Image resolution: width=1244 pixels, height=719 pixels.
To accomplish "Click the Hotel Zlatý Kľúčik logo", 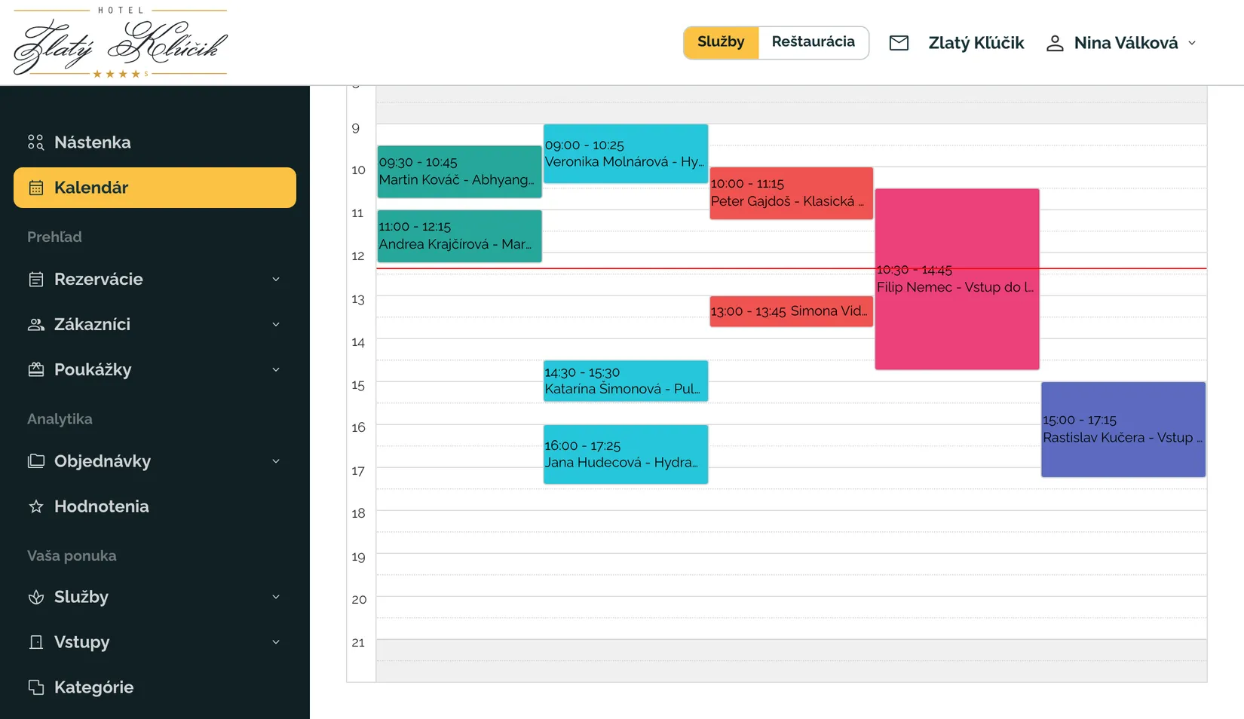I will 121,42.
